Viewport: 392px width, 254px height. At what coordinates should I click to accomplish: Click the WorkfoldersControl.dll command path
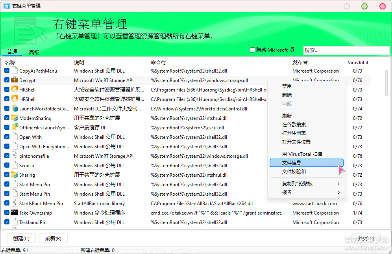point(199,109)
